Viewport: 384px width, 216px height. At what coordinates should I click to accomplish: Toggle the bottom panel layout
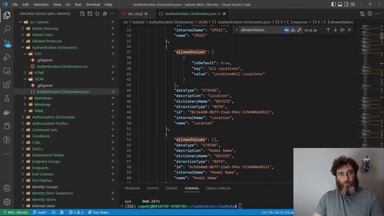pos(340,4)
